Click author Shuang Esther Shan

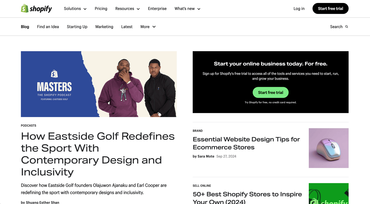tap(42, 202)
